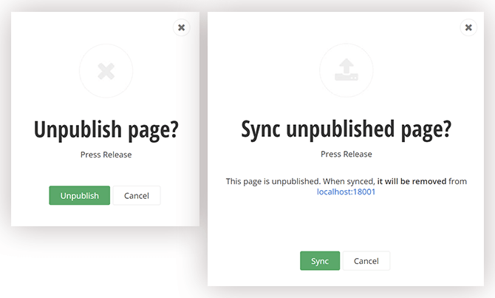Select "Press Release" under Sync heading

click(x=346, y=155)
